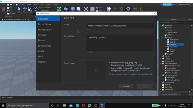The height and width of the screenshot is (108, 193).
Task: Open the Localization settings tab
Action: pos(44,46)
